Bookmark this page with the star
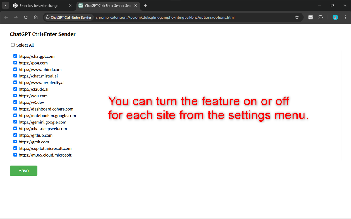The image size is (351, 219). click(297, 17)
